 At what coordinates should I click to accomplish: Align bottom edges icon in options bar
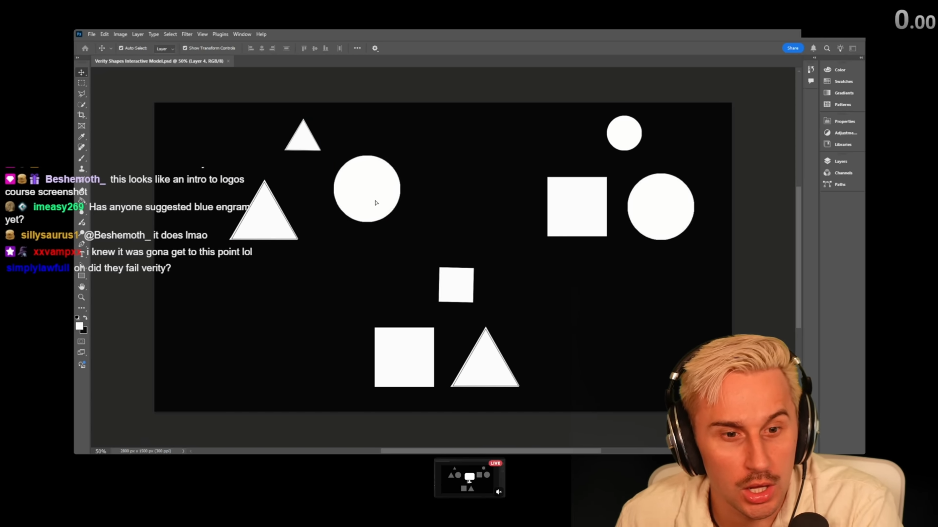click(325, 48)
